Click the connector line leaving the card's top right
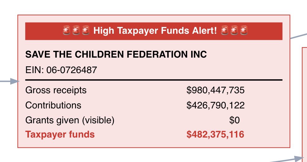 [298, 35]
